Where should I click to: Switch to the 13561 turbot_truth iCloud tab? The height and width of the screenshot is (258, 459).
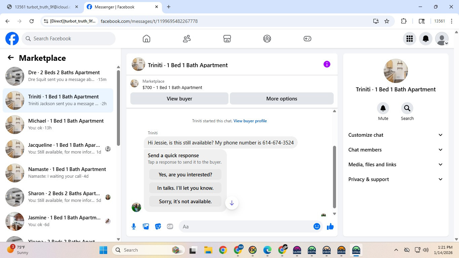click(42, 7)
